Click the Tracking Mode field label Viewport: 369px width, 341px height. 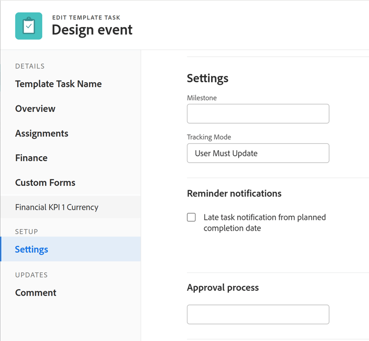point(209,137)
